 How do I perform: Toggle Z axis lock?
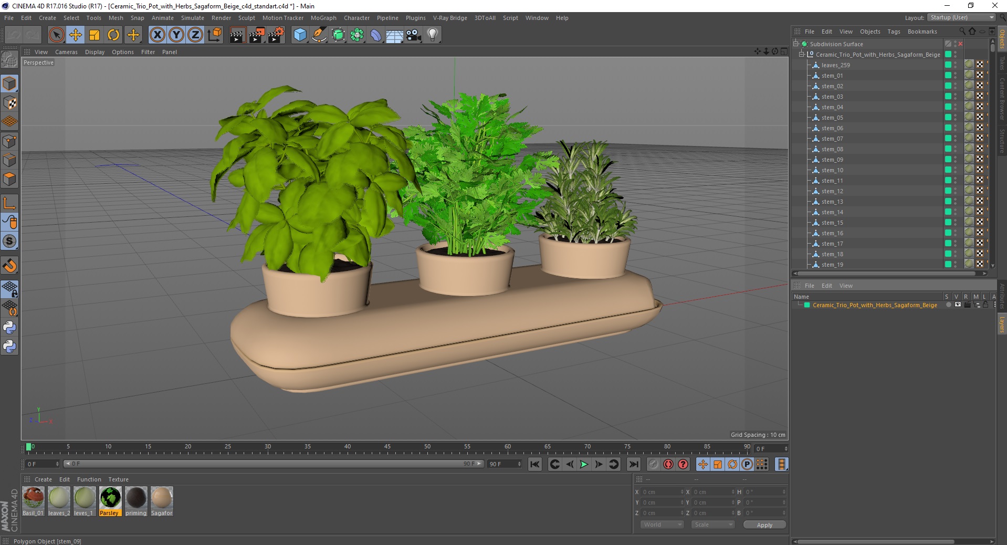pos(195,35)
